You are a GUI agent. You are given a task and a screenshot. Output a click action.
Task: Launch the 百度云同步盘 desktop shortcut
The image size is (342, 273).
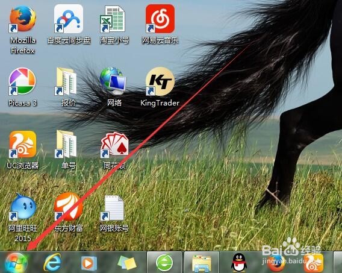(x=69, y=19)
